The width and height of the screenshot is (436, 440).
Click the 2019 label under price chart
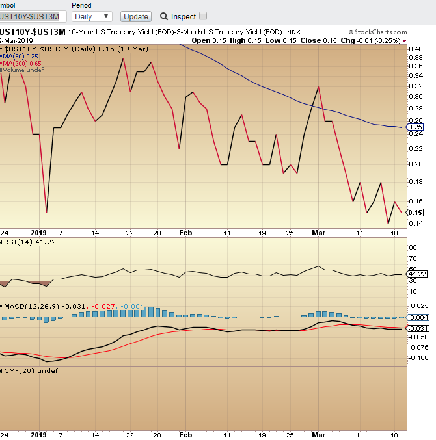38,233
